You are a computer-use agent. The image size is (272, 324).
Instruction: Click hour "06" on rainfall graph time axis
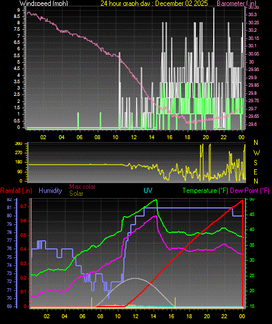[82, 316]
